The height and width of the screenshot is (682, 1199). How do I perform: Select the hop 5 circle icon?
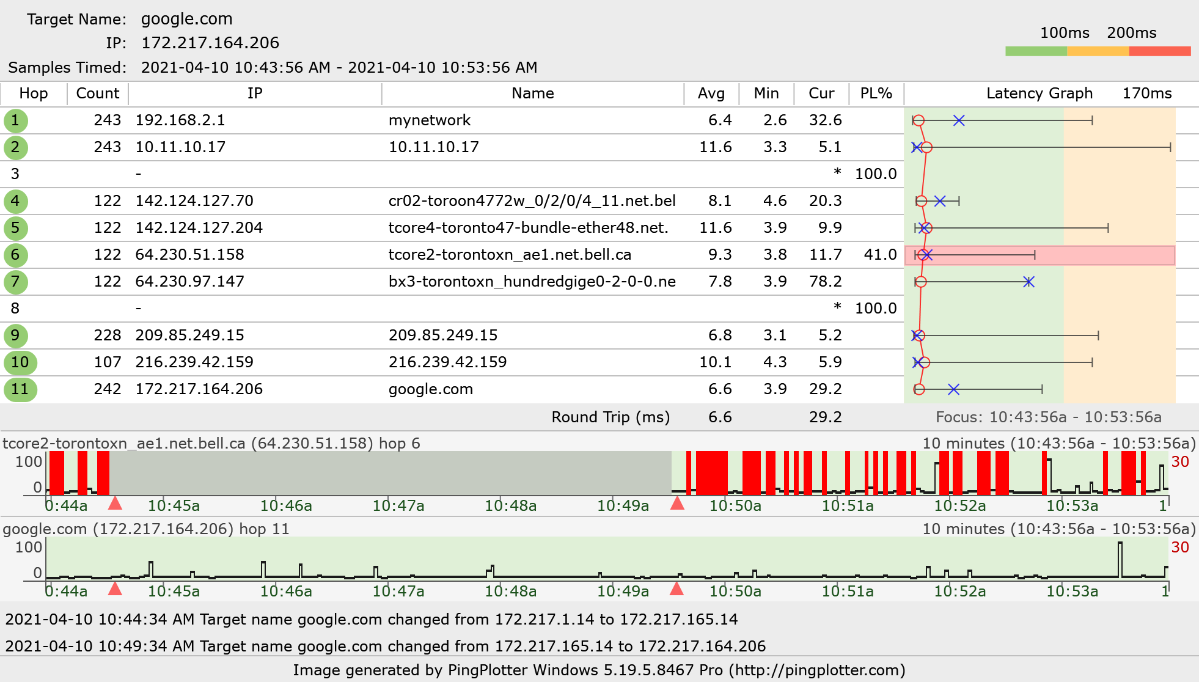pyautogui.click(x=16, y=227)
